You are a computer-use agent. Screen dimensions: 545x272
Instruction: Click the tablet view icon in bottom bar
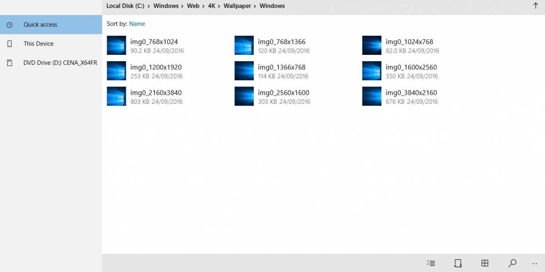point(458,263)
